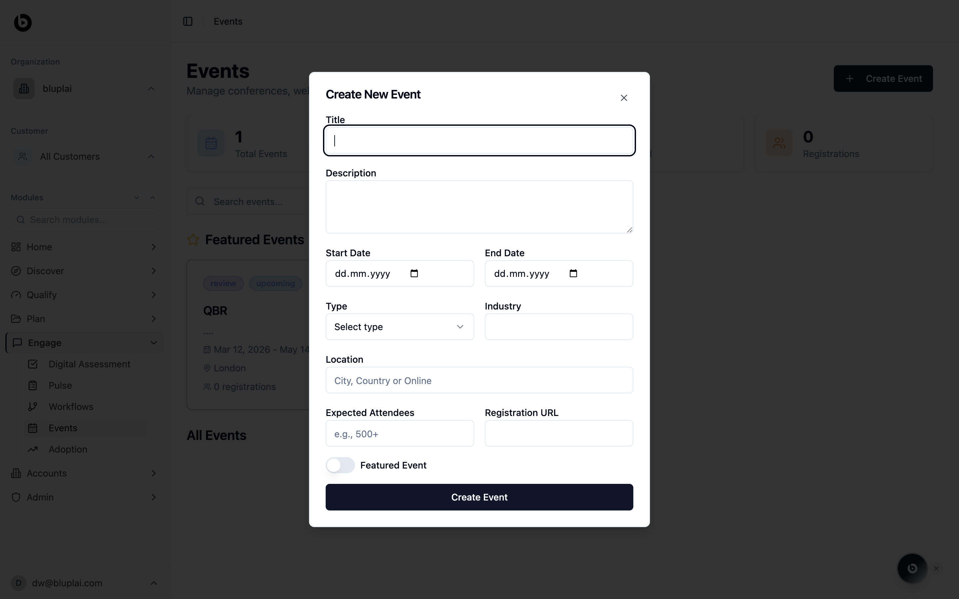Open the Select type dropdown
Viewport: 959px width, 599px height.
(400, 327)
